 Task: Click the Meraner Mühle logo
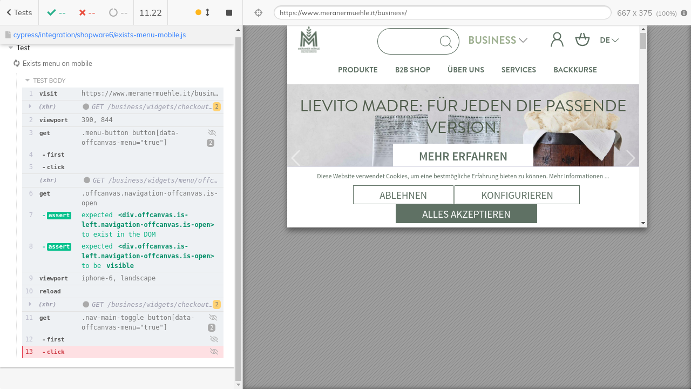309,39
